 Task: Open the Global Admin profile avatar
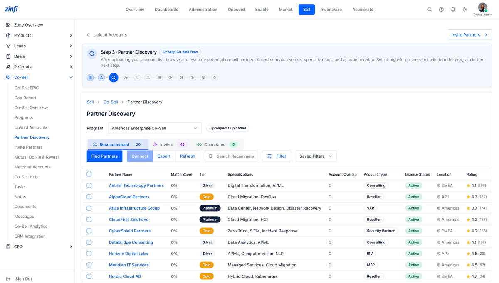tap(482, 7)
